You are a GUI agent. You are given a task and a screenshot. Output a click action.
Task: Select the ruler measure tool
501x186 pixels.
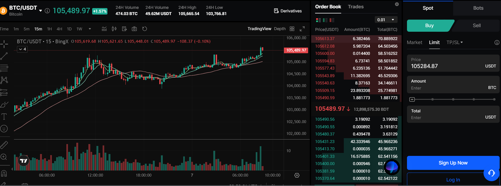pyautogui.click(x=4, y=145)
